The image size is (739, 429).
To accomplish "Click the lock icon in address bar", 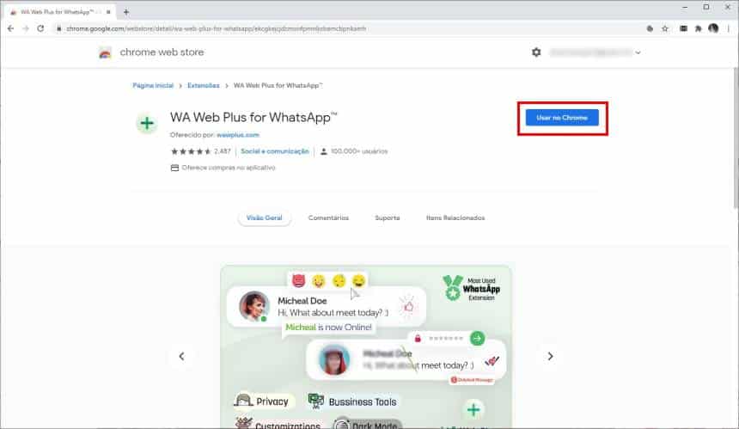I will [59, 28].
